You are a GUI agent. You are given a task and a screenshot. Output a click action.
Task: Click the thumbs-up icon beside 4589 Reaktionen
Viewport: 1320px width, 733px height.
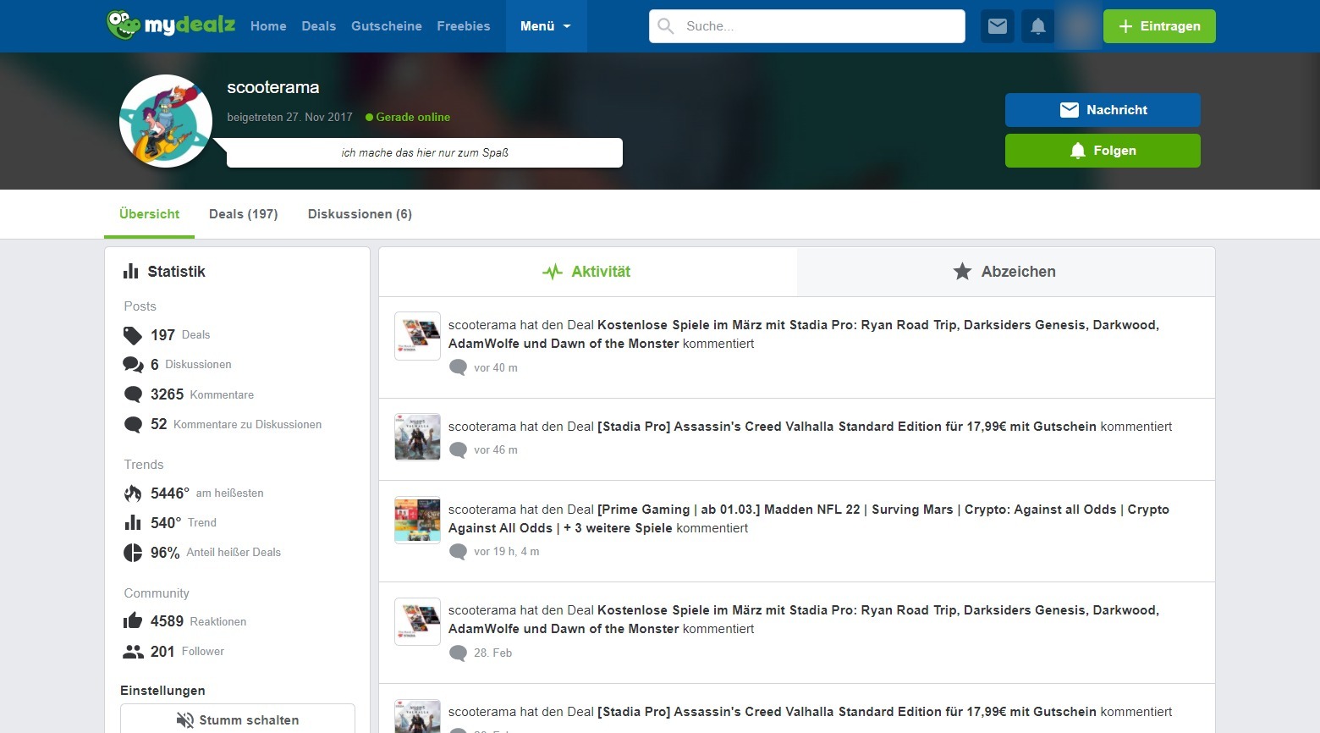click(x=133, y=621)
